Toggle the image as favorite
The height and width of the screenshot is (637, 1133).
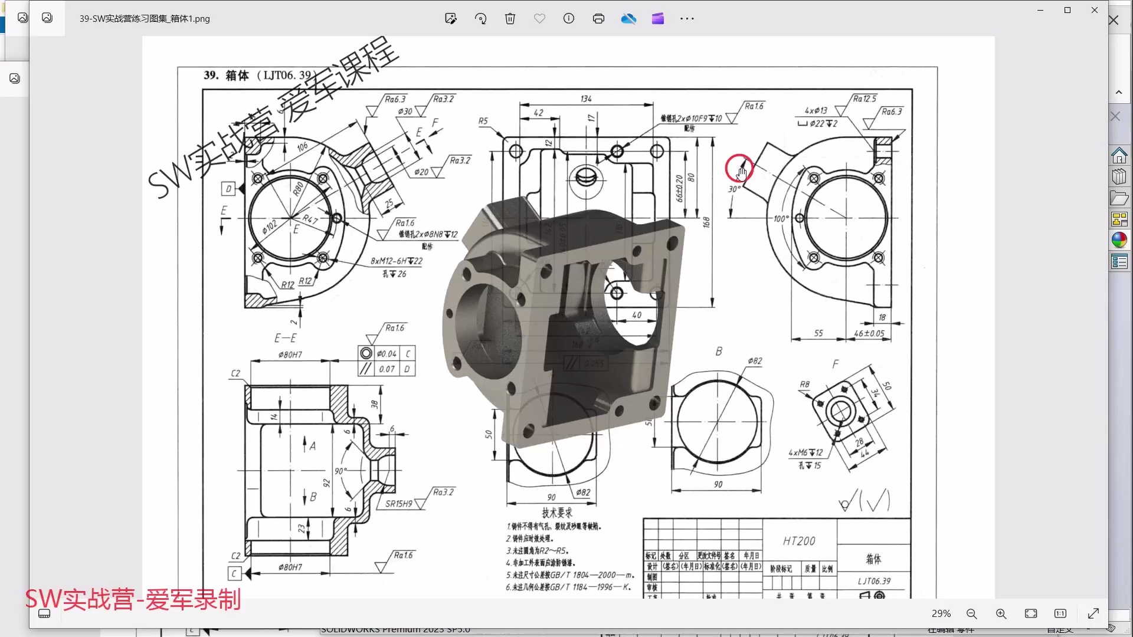[x=539, y=18]
